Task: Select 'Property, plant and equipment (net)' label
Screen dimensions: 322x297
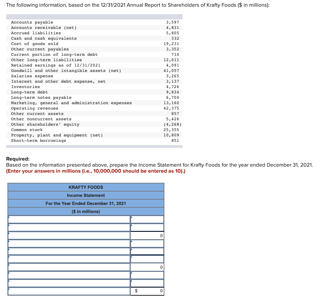Action: tap(57, 135)
